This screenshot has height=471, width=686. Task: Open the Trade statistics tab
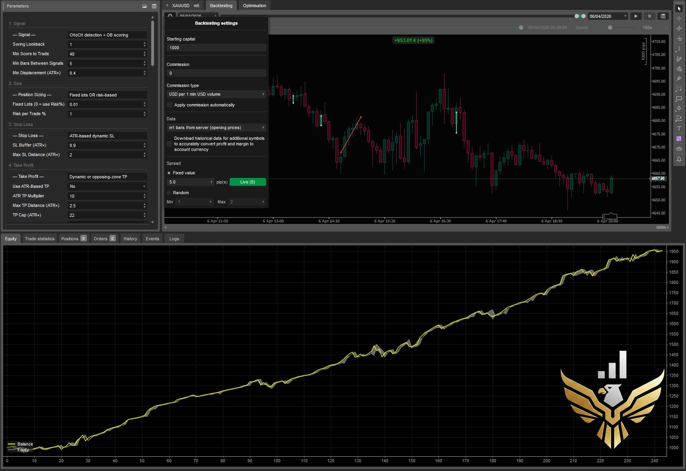point(39,239)
